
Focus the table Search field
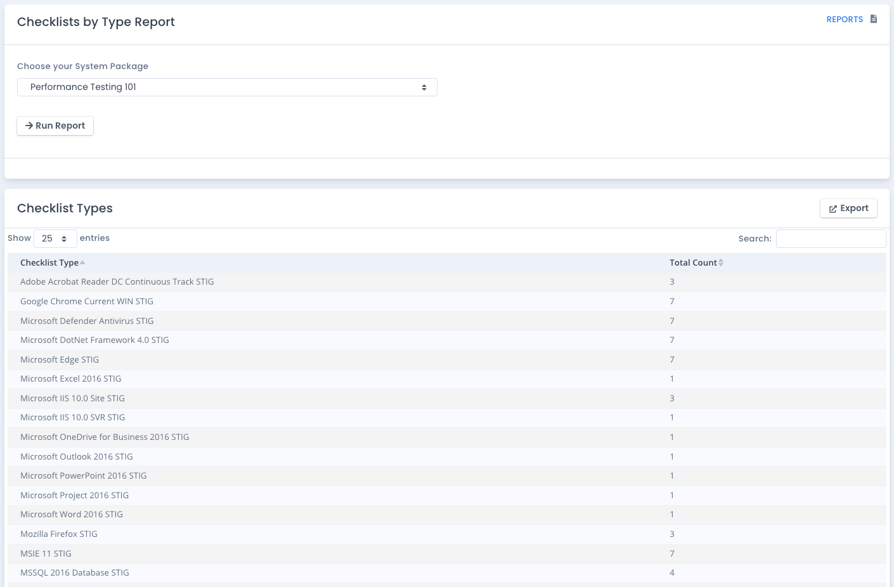tap(831, 238)
